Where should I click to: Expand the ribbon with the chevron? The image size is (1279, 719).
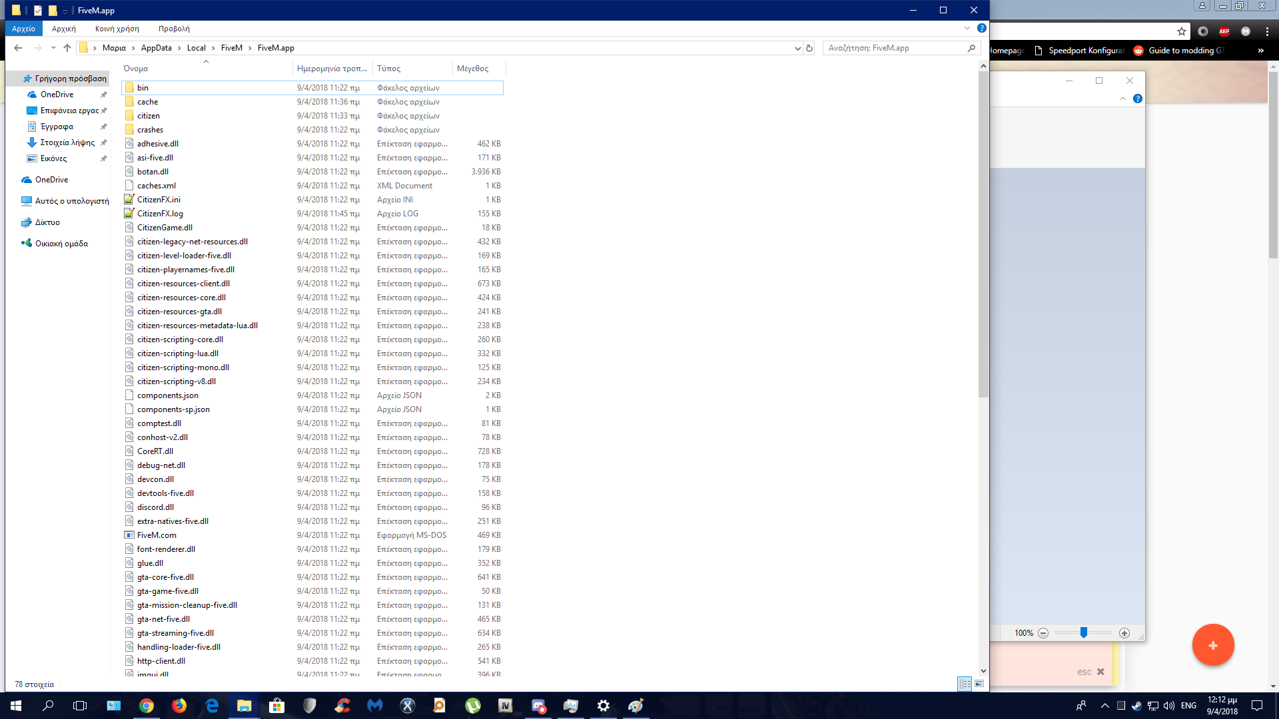967,28
